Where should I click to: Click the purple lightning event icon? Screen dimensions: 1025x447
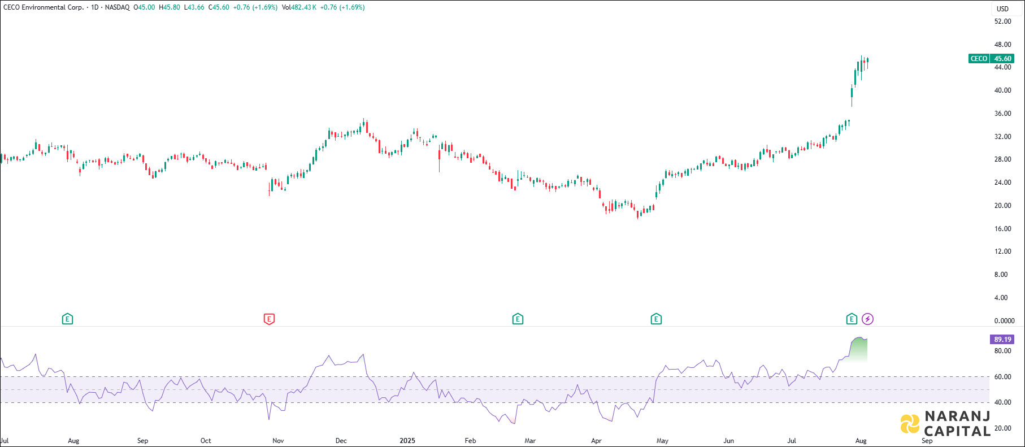tap(868, 319)
